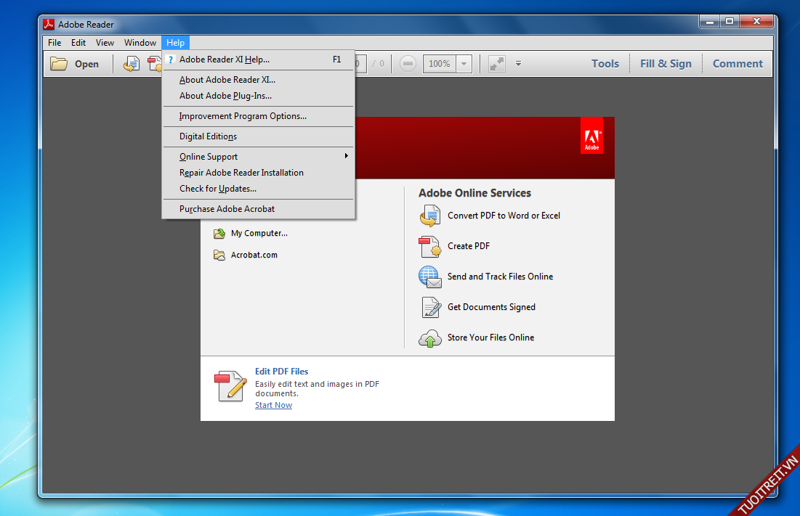Select Repair Adobe Reader Installation
This screenshot has width=800, height=516.
241,173
